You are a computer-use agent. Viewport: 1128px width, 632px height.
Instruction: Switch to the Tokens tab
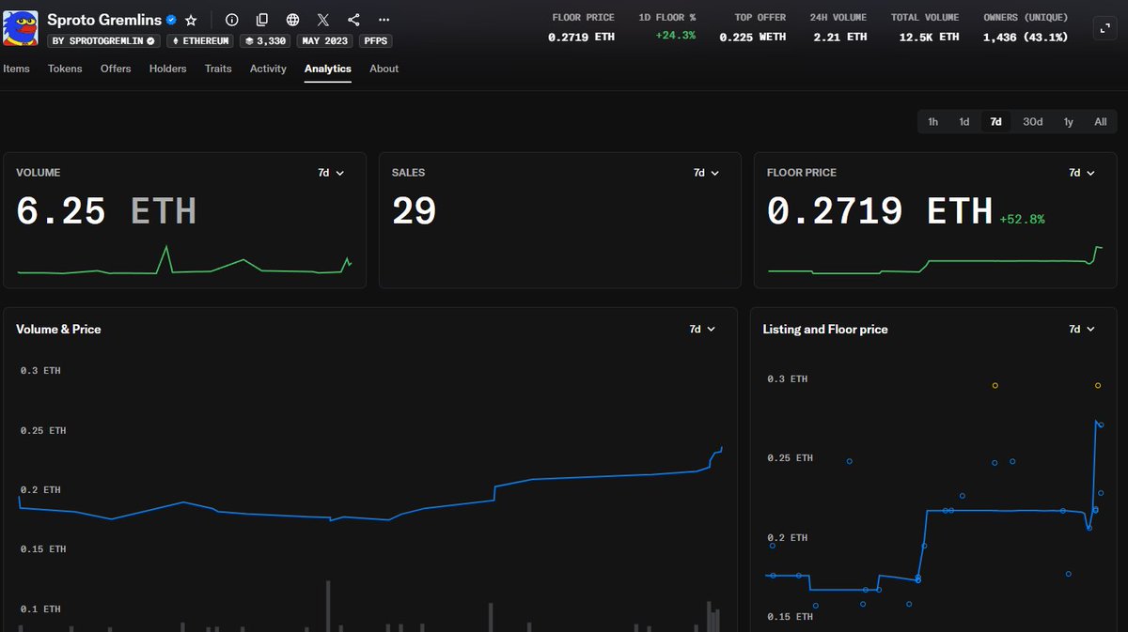[65, 69]
